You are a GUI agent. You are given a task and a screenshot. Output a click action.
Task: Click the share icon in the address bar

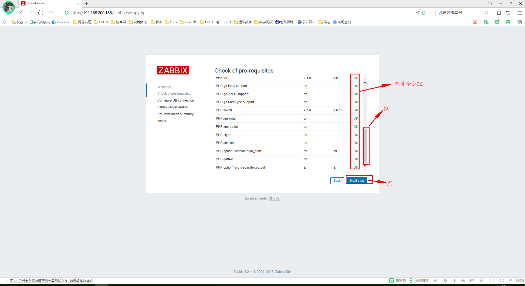(418, 13)
